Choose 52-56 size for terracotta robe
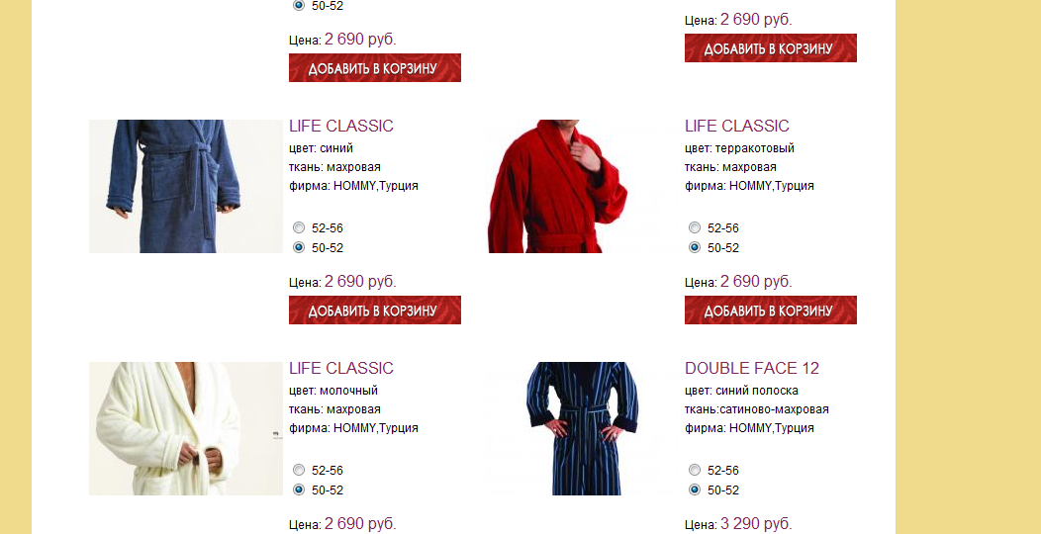Image resolution: width=1041 pixels, height=534 pixels. (x=695, y=227)
